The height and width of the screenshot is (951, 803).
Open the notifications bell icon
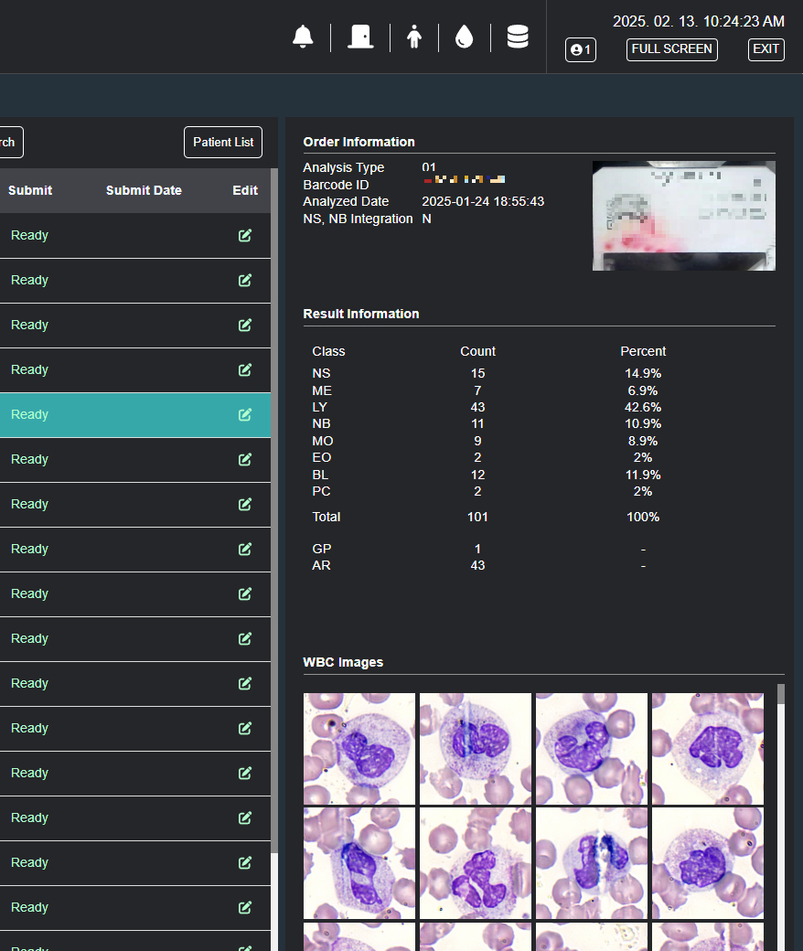303,37
